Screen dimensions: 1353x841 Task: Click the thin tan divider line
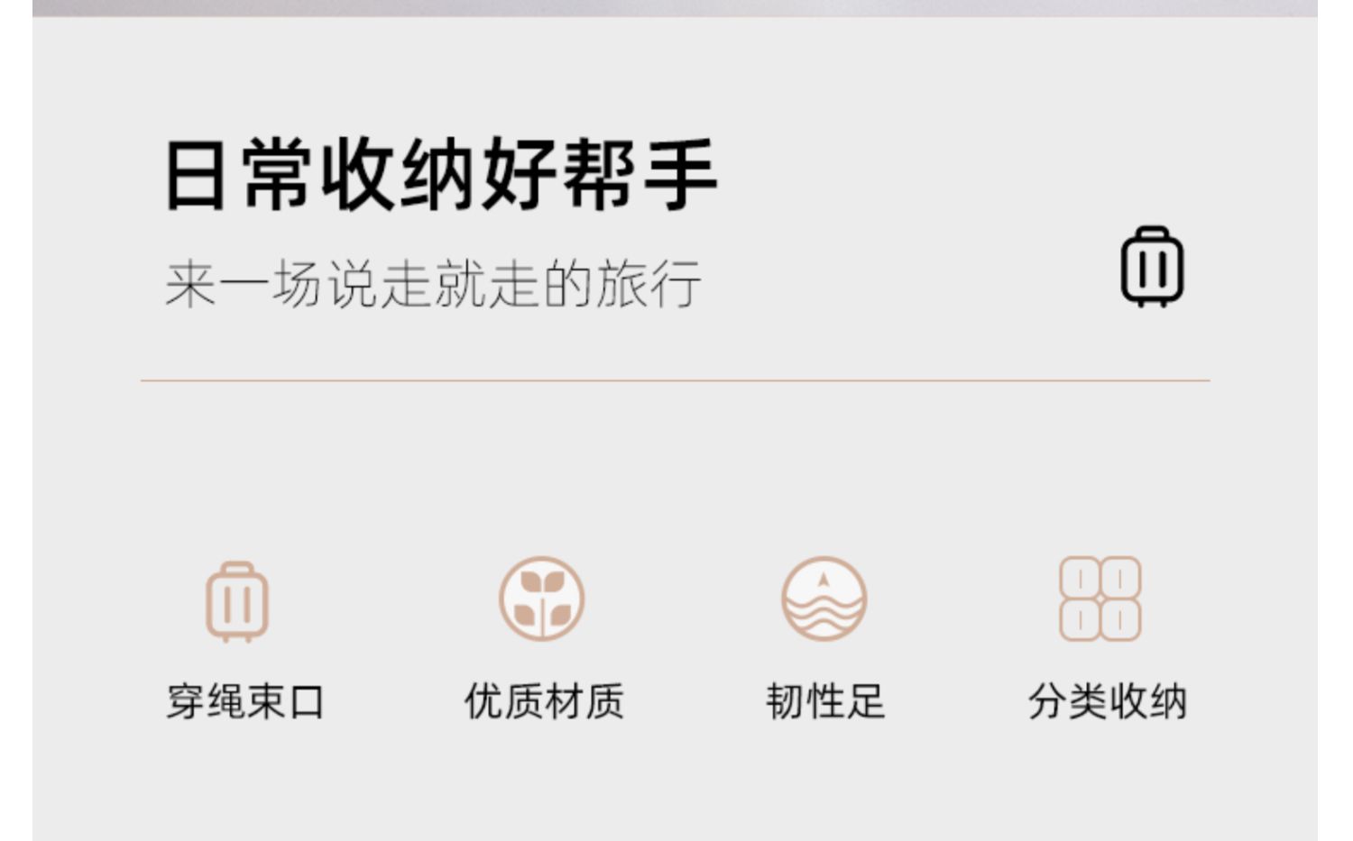pyautogui.click(x=675, y=380)
